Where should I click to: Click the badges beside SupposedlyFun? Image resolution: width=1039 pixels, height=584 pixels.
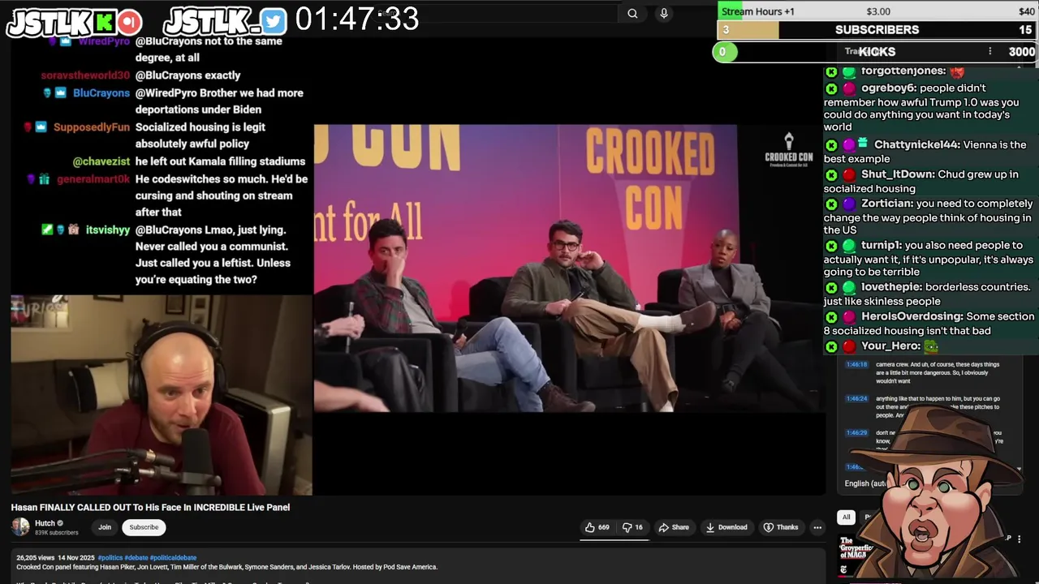[x=35, y=127]
